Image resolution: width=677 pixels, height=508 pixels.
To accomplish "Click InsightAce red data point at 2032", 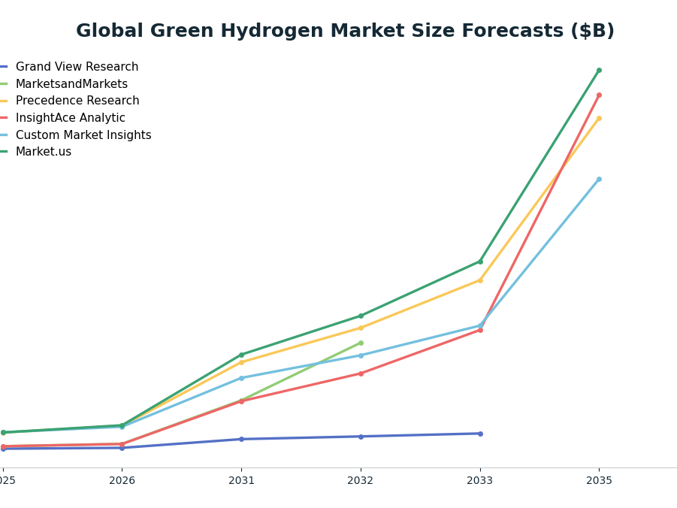I will coord(361,373).
